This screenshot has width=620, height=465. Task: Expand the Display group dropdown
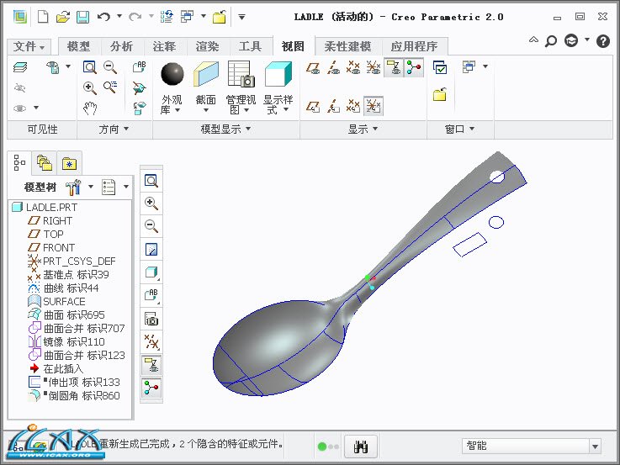point(363,129)
